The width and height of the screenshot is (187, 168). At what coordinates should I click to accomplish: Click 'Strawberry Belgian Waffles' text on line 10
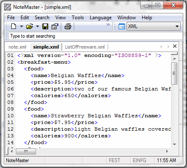(x=94, y=116)
